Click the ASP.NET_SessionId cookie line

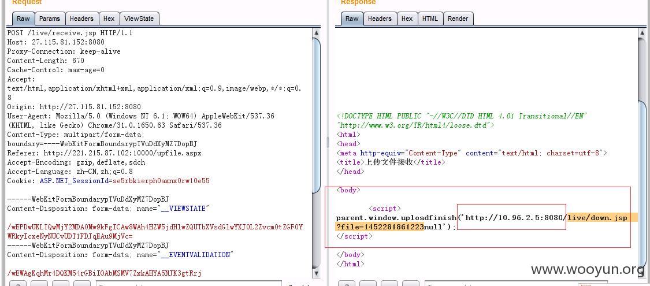point(108,181)
